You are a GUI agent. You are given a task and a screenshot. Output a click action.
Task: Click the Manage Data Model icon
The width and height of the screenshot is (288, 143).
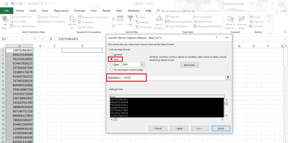click(x=195, y=26)
